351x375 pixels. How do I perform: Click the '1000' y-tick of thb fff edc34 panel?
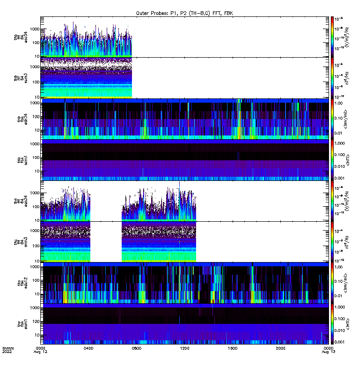tap(35, 29)
